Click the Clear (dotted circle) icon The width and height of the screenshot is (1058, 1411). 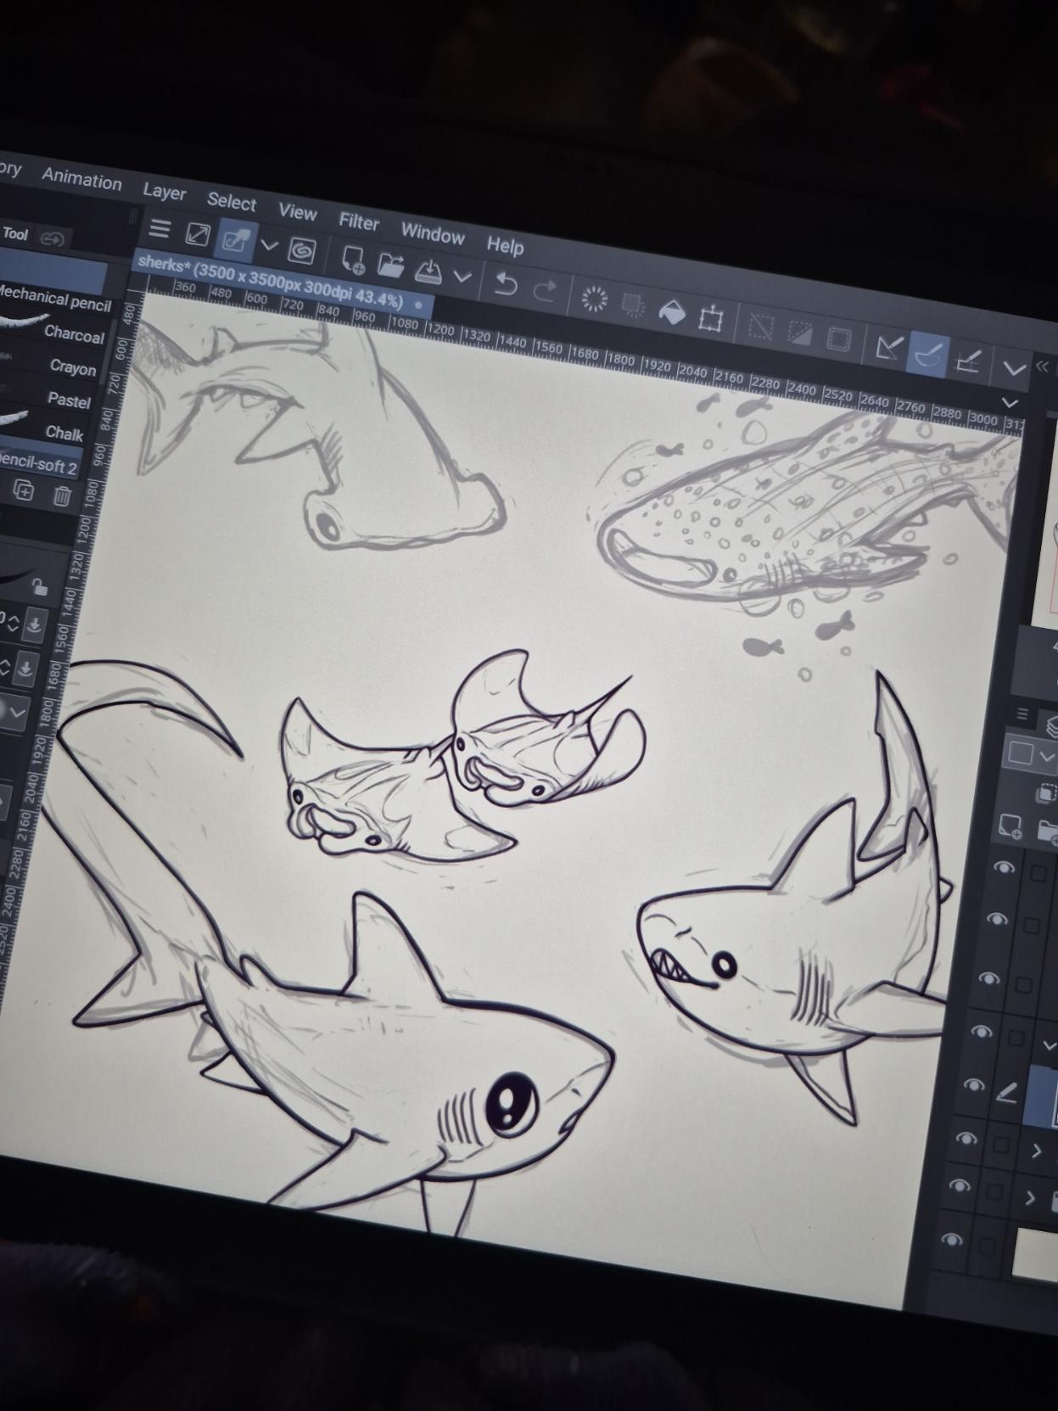pyautogui.click(x=594, y=299)
